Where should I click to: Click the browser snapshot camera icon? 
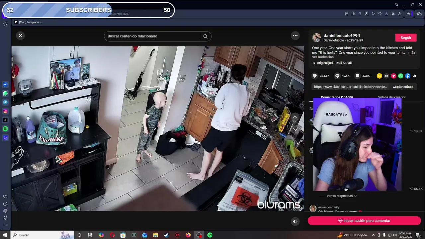[x=353, y=14]
